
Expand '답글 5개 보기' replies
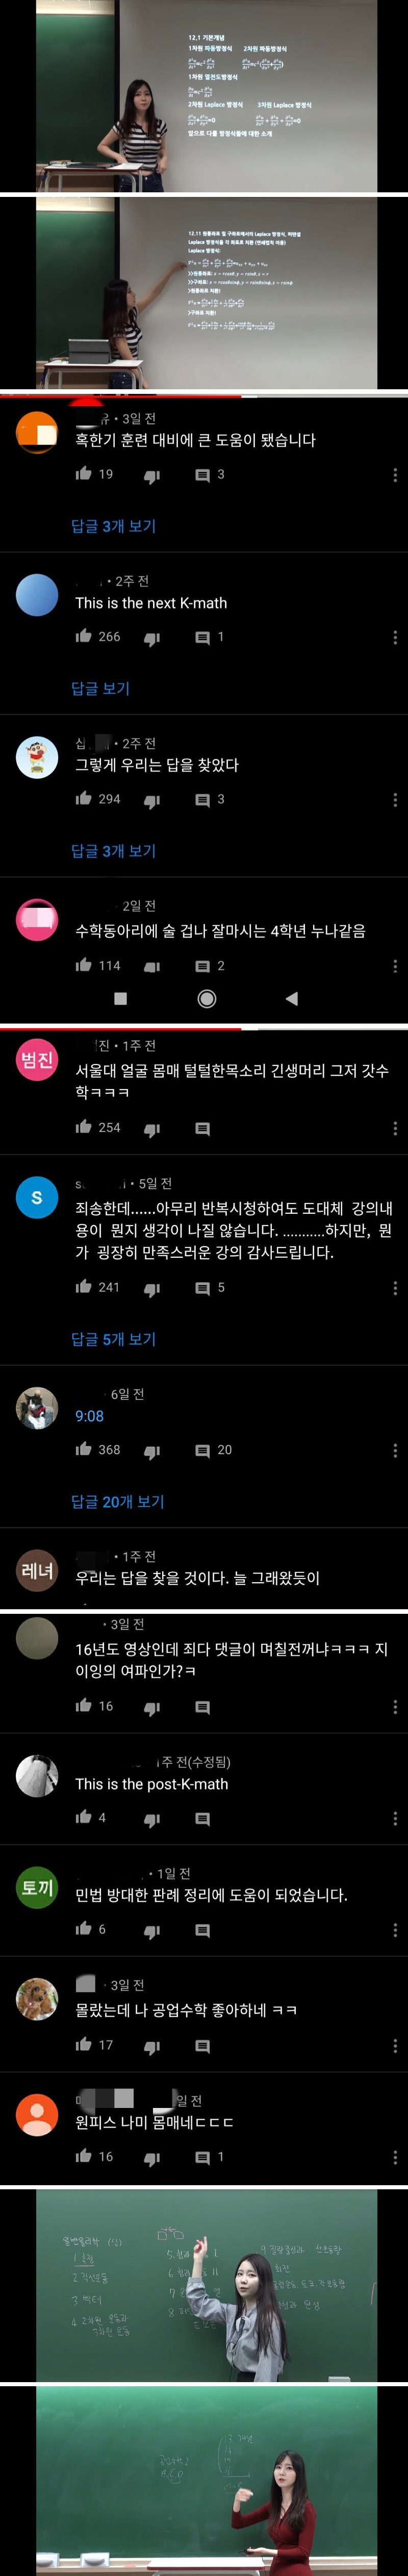coord(114,1339)
